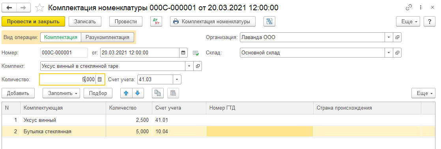Click column header Счет учета in table
The image size is (441, 149).
[179, 108]
